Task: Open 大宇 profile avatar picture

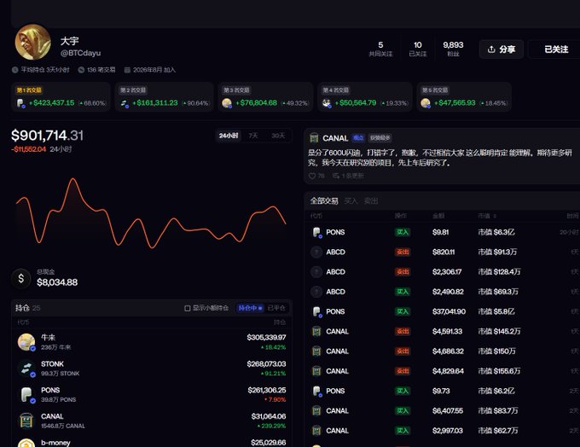Action: coord(33,42)
